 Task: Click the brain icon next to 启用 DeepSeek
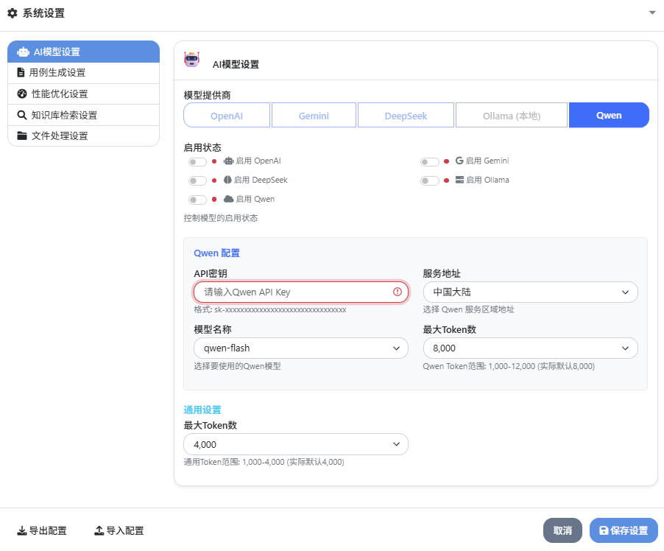point(227,180)
